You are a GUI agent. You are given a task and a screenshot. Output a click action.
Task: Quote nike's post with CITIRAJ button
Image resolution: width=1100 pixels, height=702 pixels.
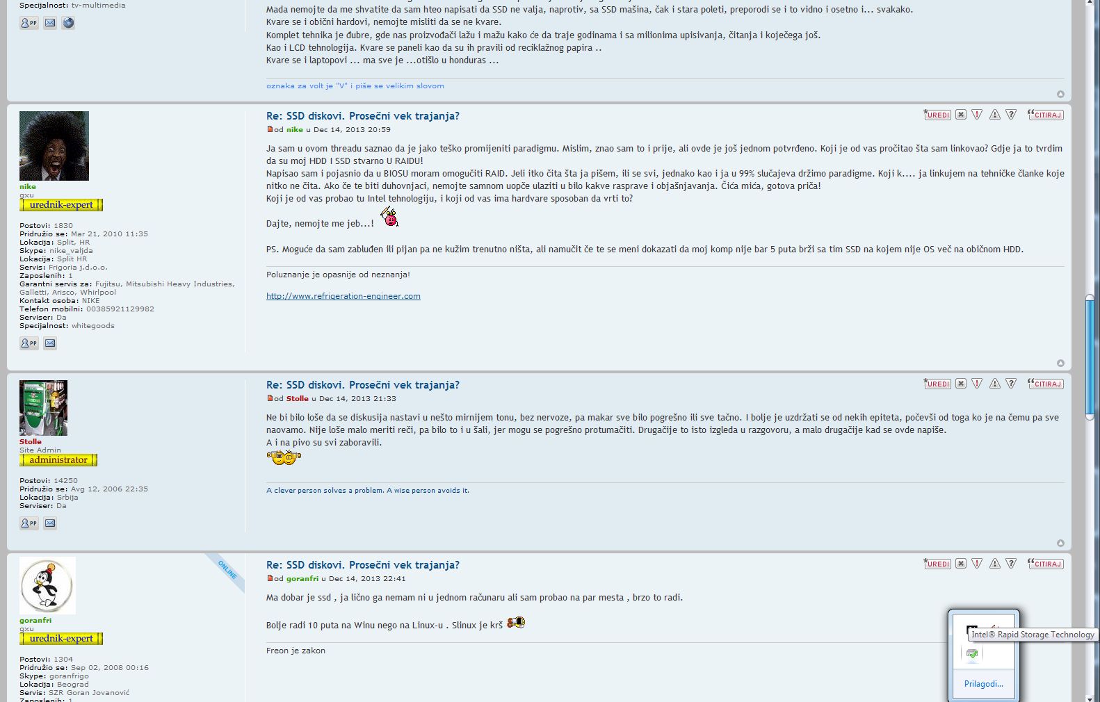1046,115
